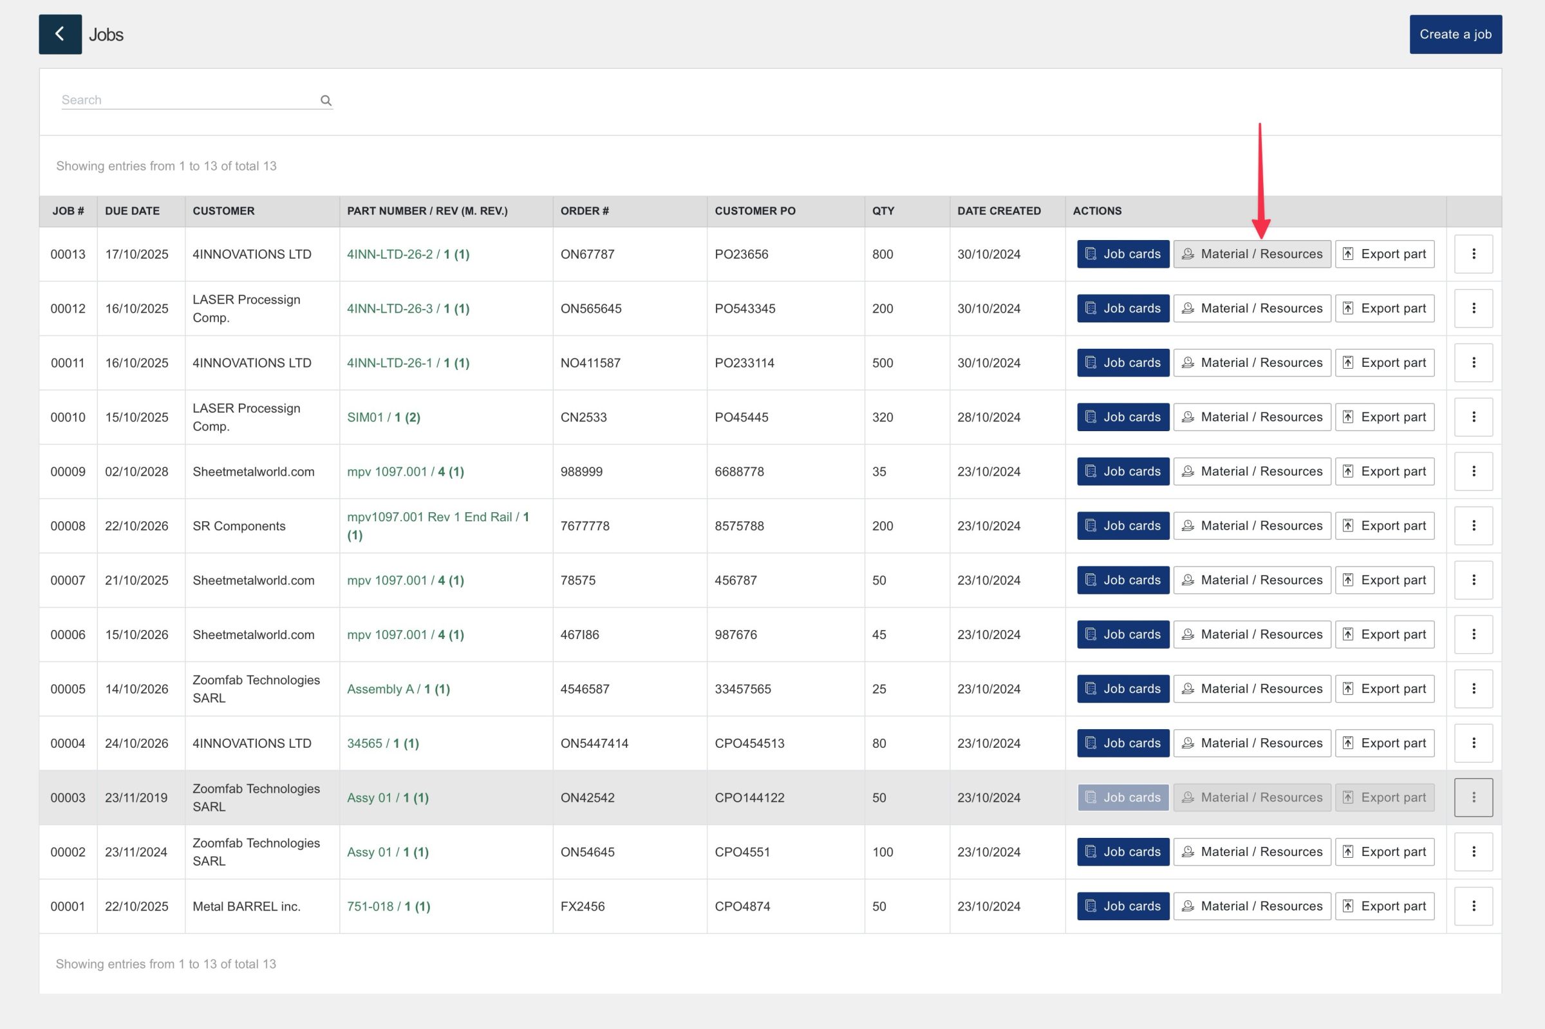Open Material / Resources for job 00013
Image resolution: width=1545 pixels, height=1029 pixels.
pyautogui.click(x=1251, y=254)
